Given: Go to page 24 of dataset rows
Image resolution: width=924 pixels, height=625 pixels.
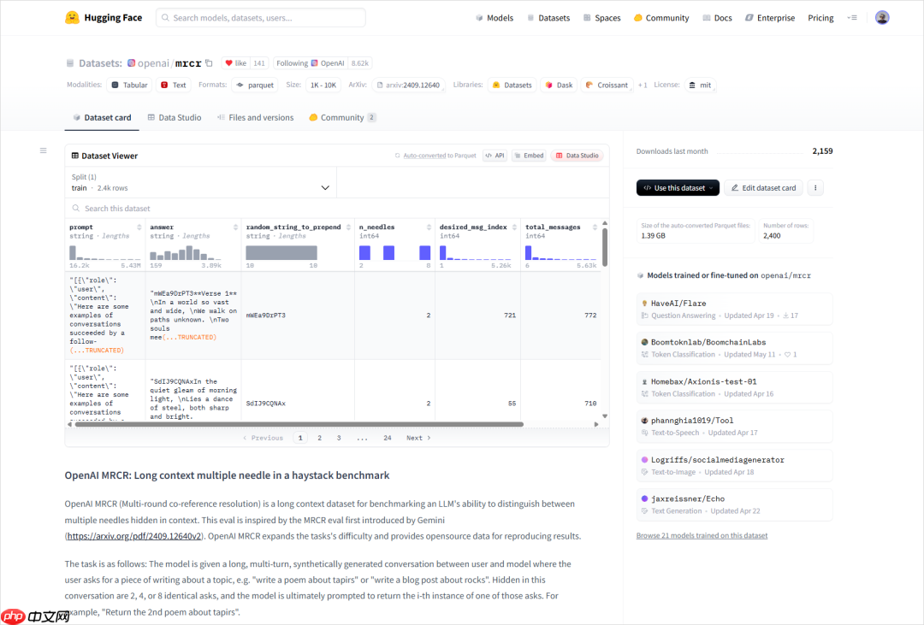Looking at the screenshot, I should [x=388, y=438].
